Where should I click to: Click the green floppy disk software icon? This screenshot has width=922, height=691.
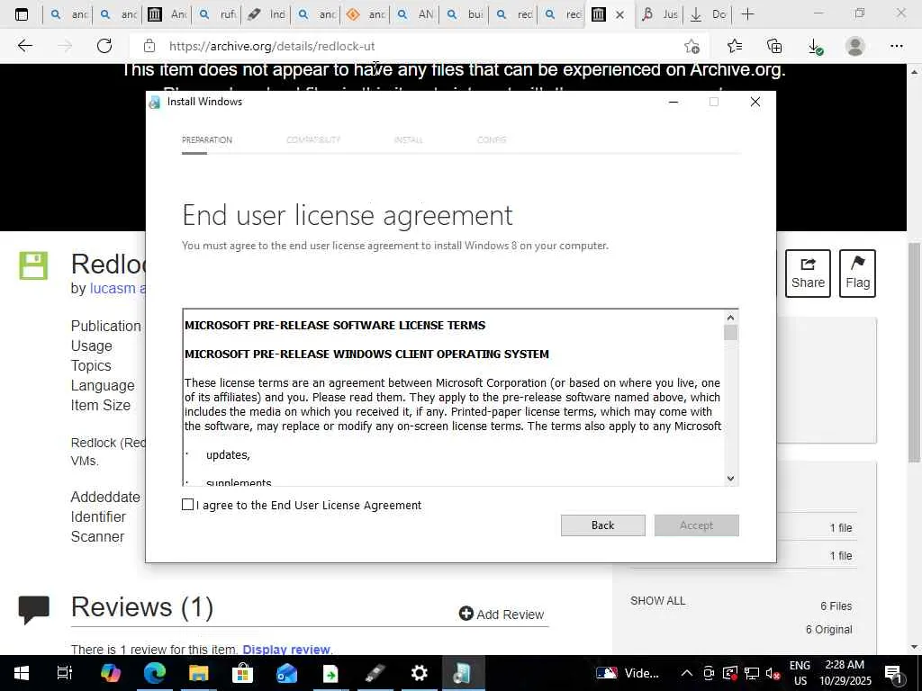[33, 265]
